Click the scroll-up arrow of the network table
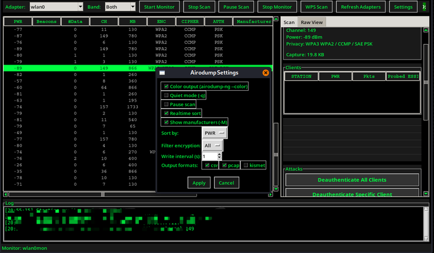 (276, 19)
